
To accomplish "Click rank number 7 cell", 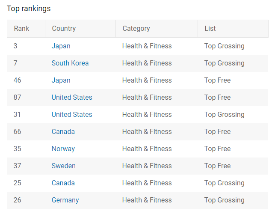I will point(15,63).
